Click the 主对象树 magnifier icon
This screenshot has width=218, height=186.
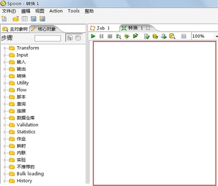[x=5, y=29]
